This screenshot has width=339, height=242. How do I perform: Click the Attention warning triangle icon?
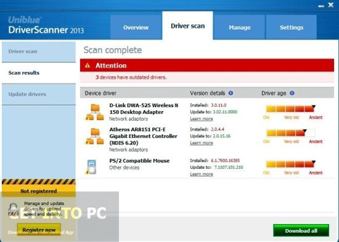click(x=87, y=65)
